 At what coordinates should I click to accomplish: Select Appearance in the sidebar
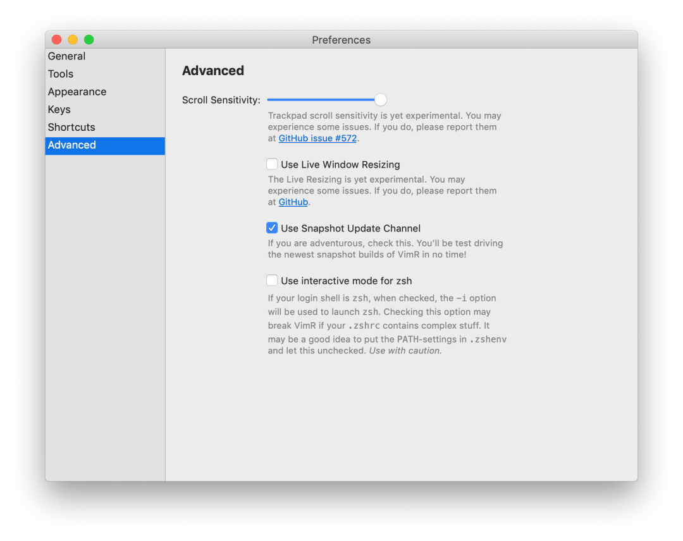pos(105,92)
